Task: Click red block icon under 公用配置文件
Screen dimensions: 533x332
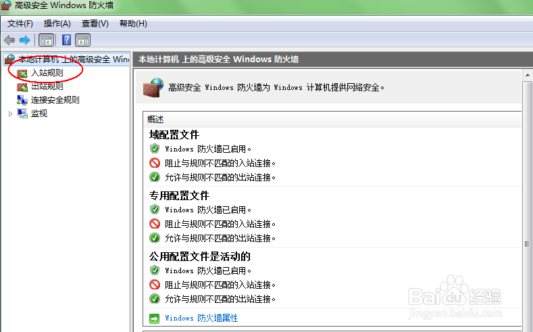Action: click(x=155, y=285)
